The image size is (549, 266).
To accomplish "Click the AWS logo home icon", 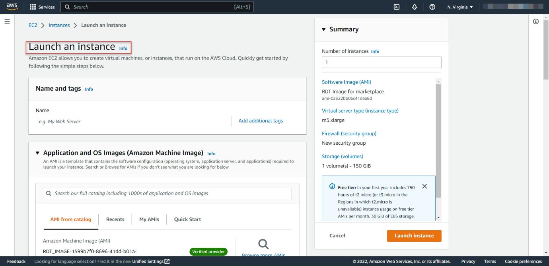I will click(12, 7).
